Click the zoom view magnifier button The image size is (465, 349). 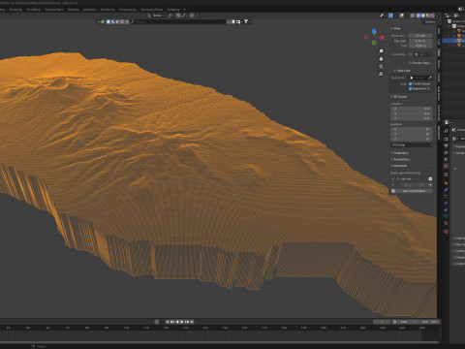click(381, 51)
